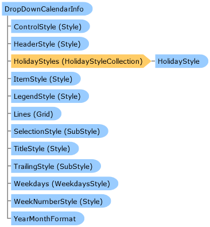This screenshot has width=210, height=227.
Task: Open the Lines (Grid) node
Action: (x=36, y=114)
